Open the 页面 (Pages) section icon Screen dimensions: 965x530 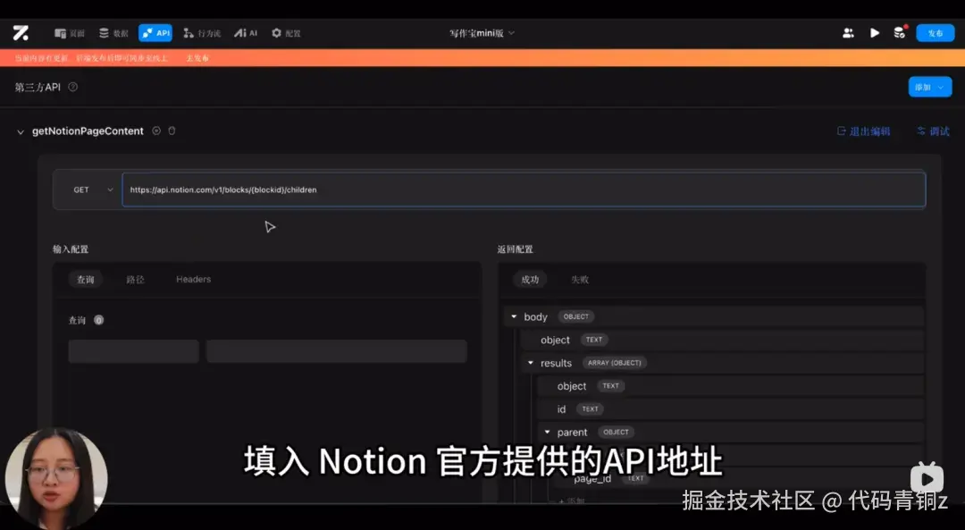tap(68, 32)
